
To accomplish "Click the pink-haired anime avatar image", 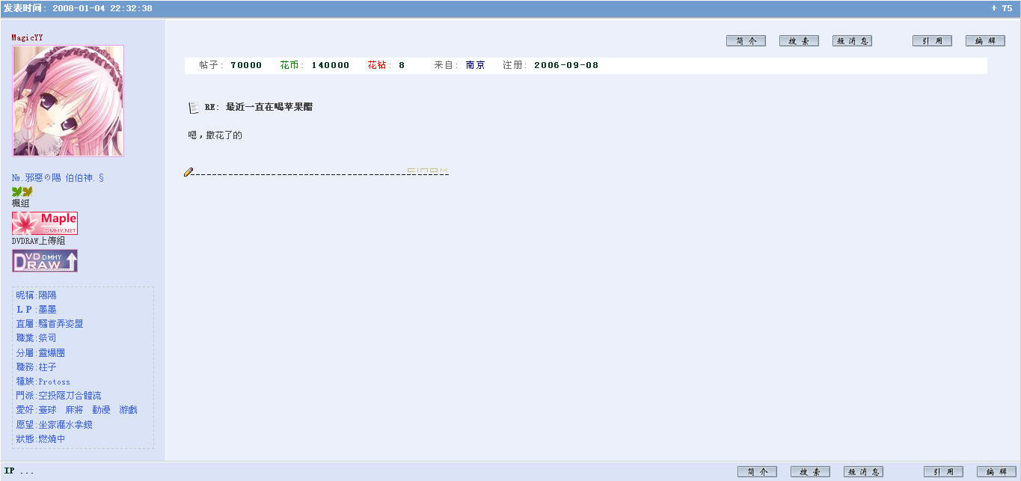I will coord(68,101).
